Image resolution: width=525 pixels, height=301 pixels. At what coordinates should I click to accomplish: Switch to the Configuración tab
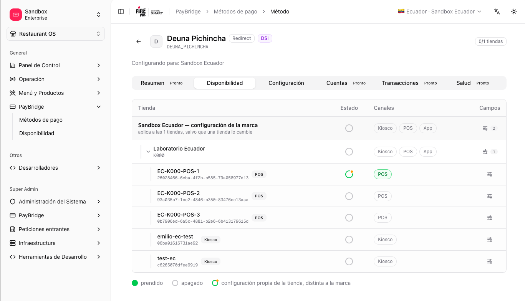coord(286,83)
